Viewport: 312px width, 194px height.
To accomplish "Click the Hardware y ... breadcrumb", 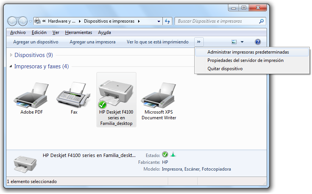I will click(62, 21).
